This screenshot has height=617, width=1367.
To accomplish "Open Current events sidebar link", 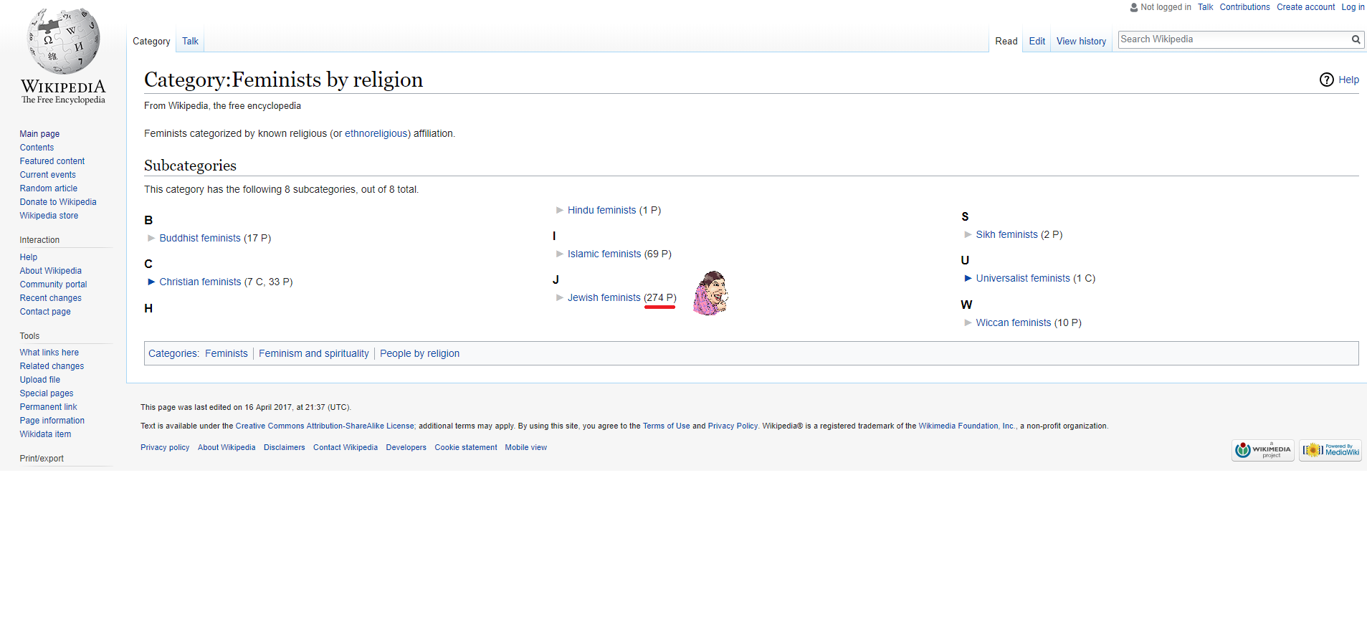I will coord(48,175).
